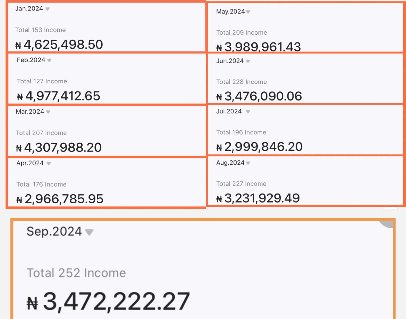Screen dimensions: 406x319
Task: Select the 3,231,929.49 income amount
Action: (262, 198)
